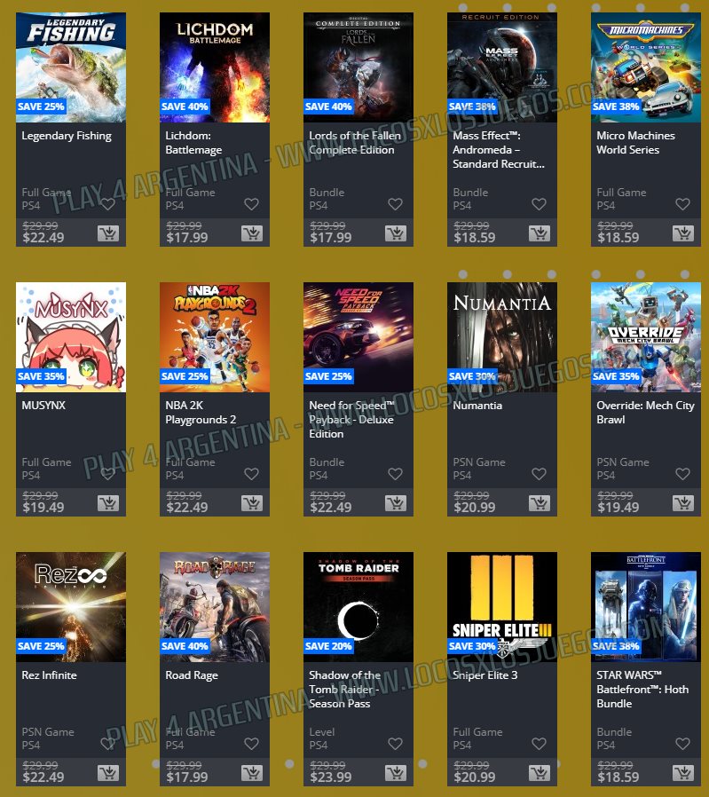Toggle wishlist heart for Need for Speed Payback
Screen dimensions: 709x797
tap(396, 474)
